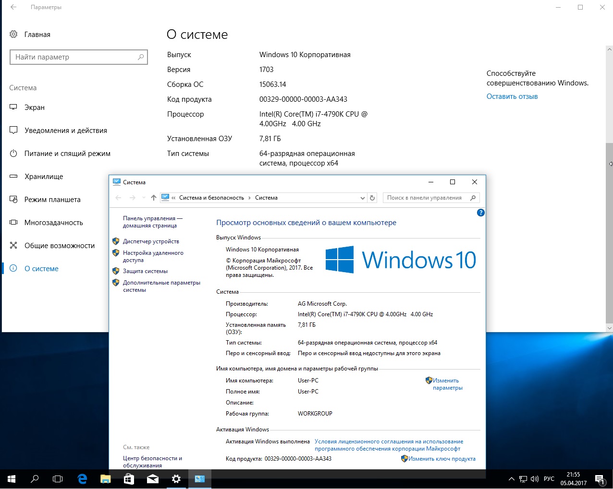613x489 pixels.
Task: Launch Microsoft Edge from taskbar
Action: pos(82,479)
